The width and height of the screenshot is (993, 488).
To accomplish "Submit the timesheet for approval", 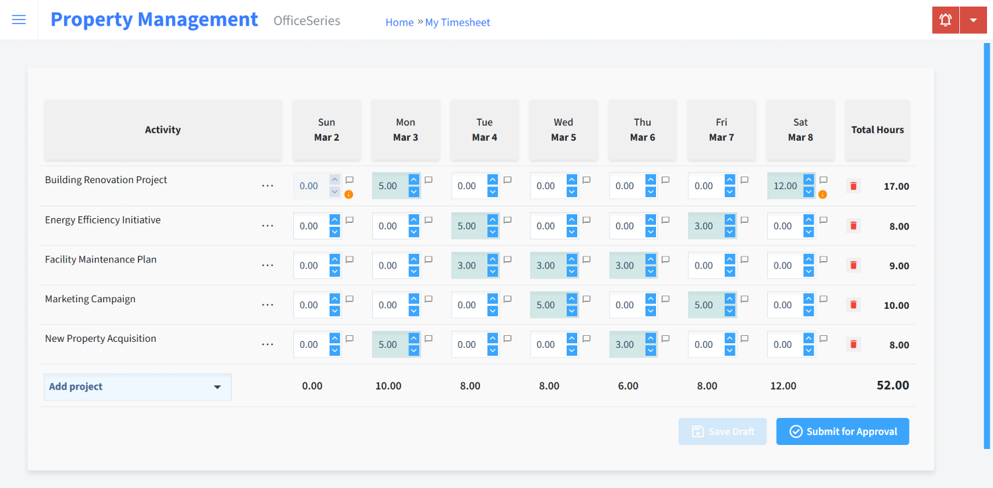I will tap(842, 431).
